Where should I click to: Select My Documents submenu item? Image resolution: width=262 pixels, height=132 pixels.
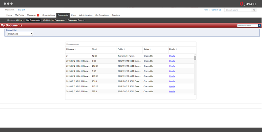pyautogui.click(x=33, y=20)
